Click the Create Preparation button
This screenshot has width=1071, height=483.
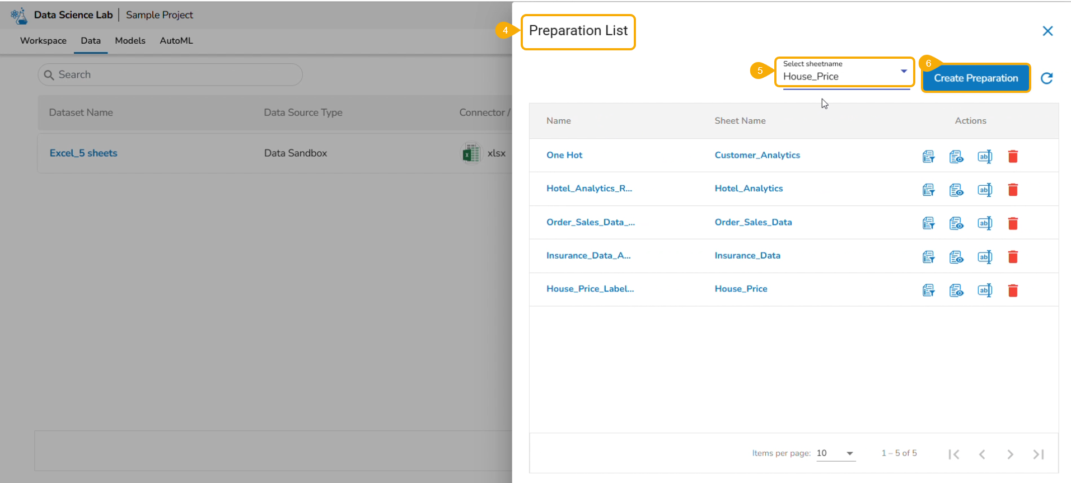pyautogui.click(x=975, y=78)
